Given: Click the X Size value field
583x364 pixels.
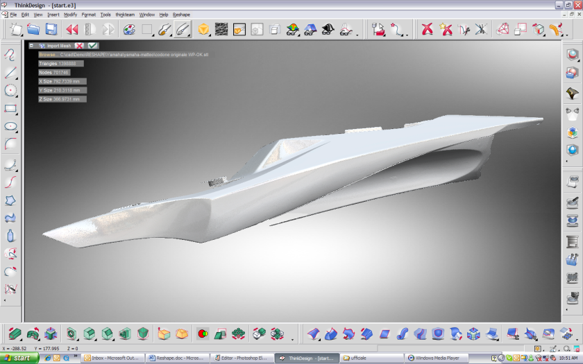Looking at the screenshot, I should tap(62, 81).
